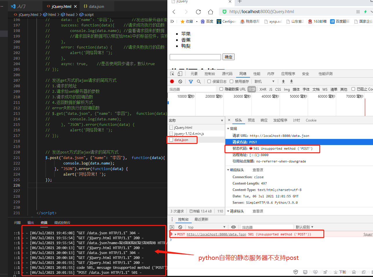This screenshot has width=373, height=277.
Task: Collapse the 响应标头 response headers section
Action: (x=228, y=170)
